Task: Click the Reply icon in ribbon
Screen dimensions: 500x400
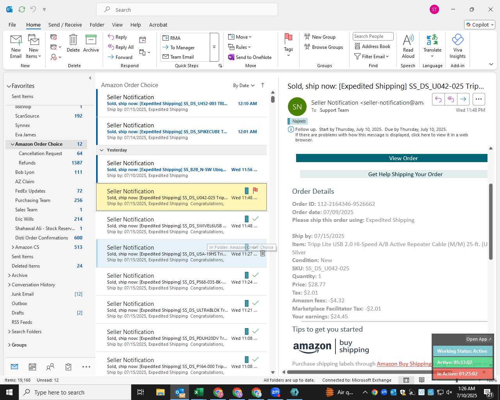Action: (x=118, y=37)
